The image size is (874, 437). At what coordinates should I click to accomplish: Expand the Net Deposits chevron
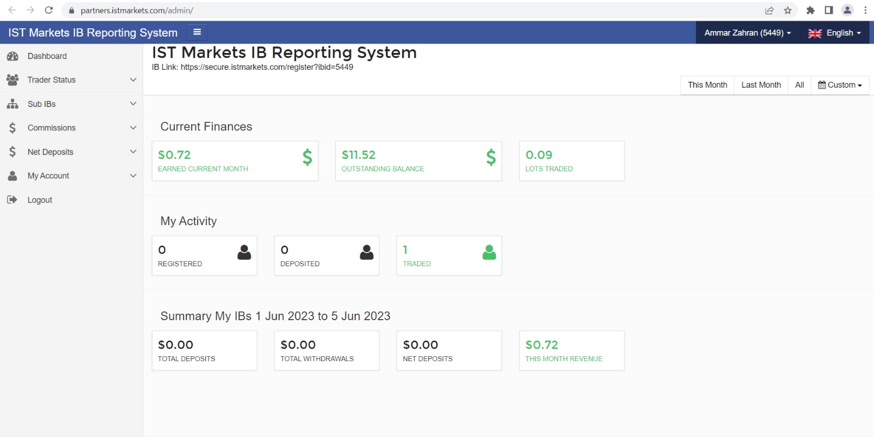coord(133,152)
